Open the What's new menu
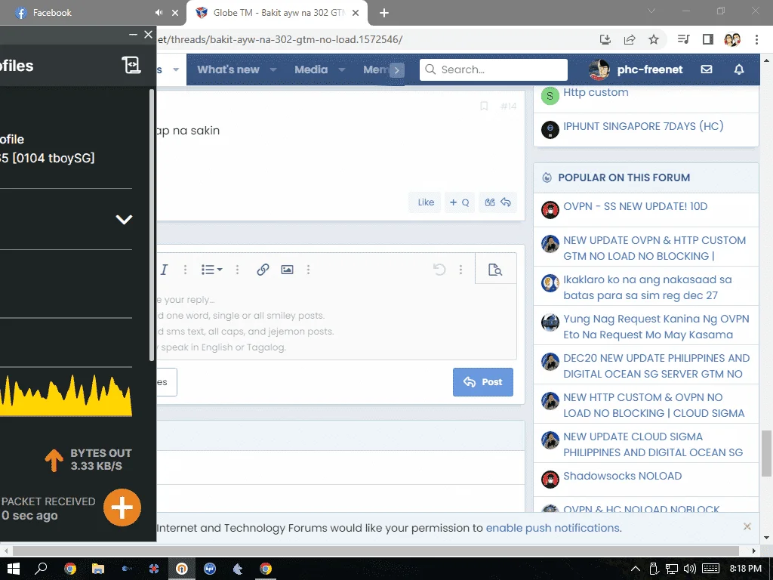The image size is (773, 580). (x=228, y=69)
